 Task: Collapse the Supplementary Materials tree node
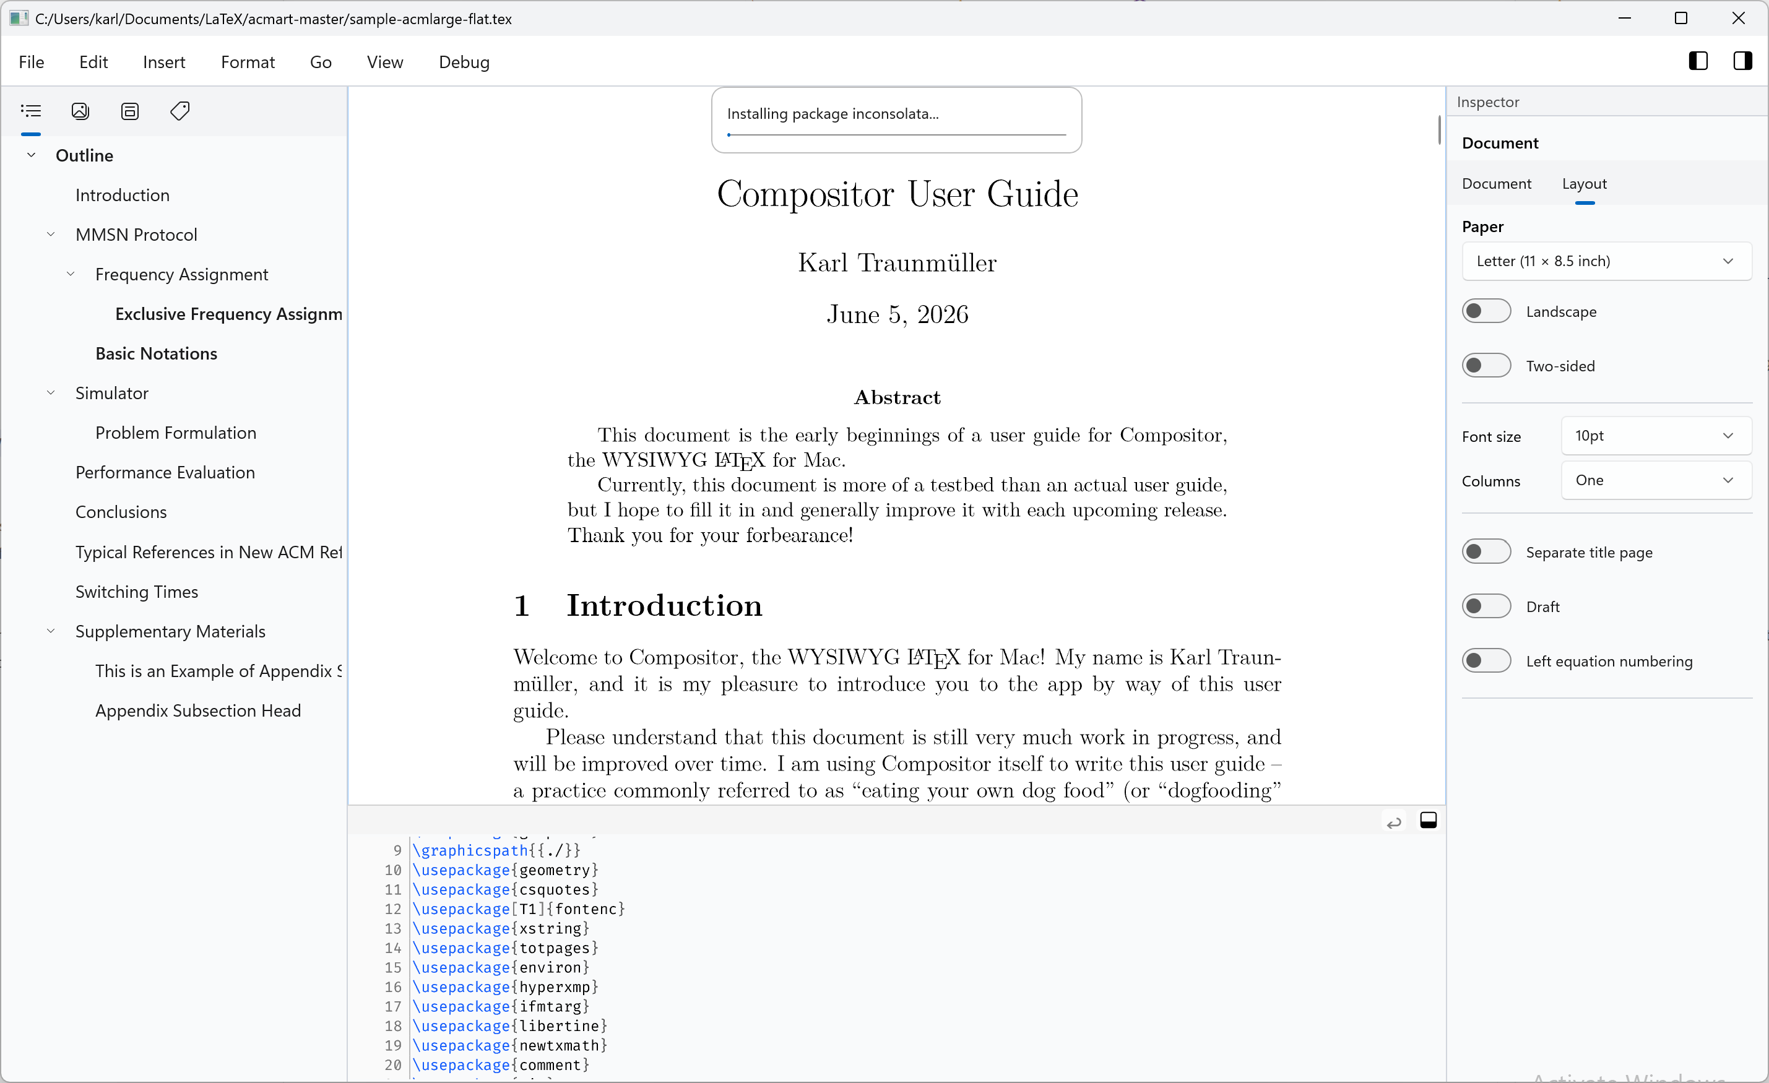coord(51,631)
